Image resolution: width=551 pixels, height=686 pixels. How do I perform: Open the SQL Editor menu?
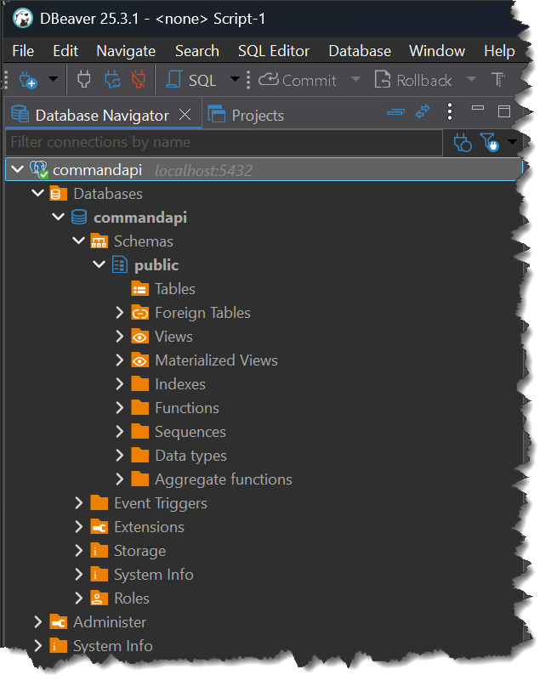tap(273, 50)
